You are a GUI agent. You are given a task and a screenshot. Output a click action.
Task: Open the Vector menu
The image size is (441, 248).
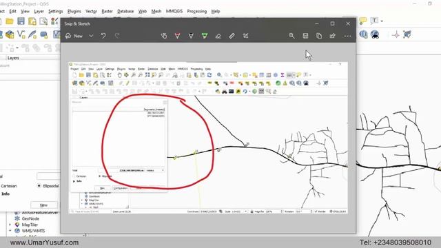pos(91,11)
